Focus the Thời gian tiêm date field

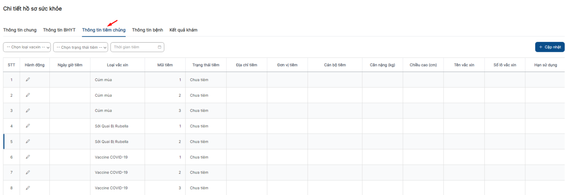[137, 47]
